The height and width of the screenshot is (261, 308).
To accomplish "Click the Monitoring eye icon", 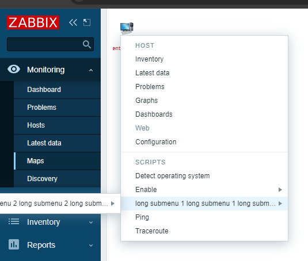I will coord(14,69).
